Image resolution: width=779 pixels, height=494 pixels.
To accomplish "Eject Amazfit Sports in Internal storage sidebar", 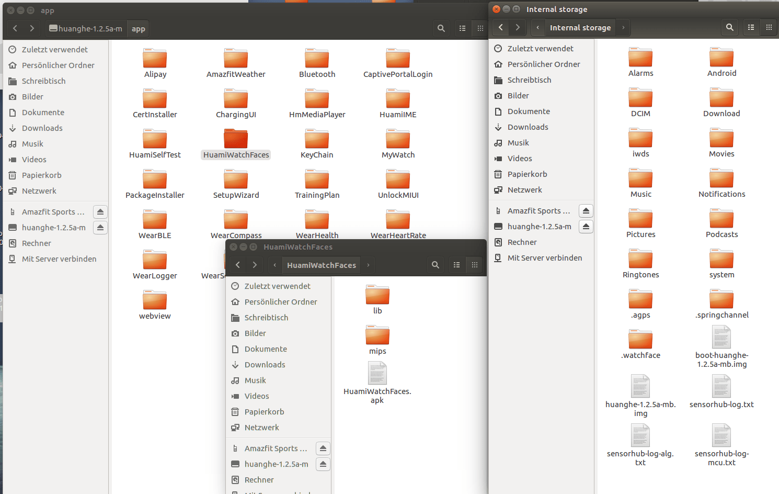I will pyautogui.click(x=586, y=211).
